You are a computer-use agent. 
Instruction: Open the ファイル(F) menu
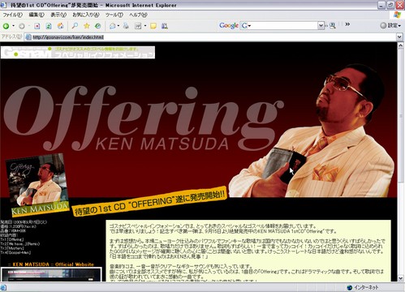pos(12,15)
